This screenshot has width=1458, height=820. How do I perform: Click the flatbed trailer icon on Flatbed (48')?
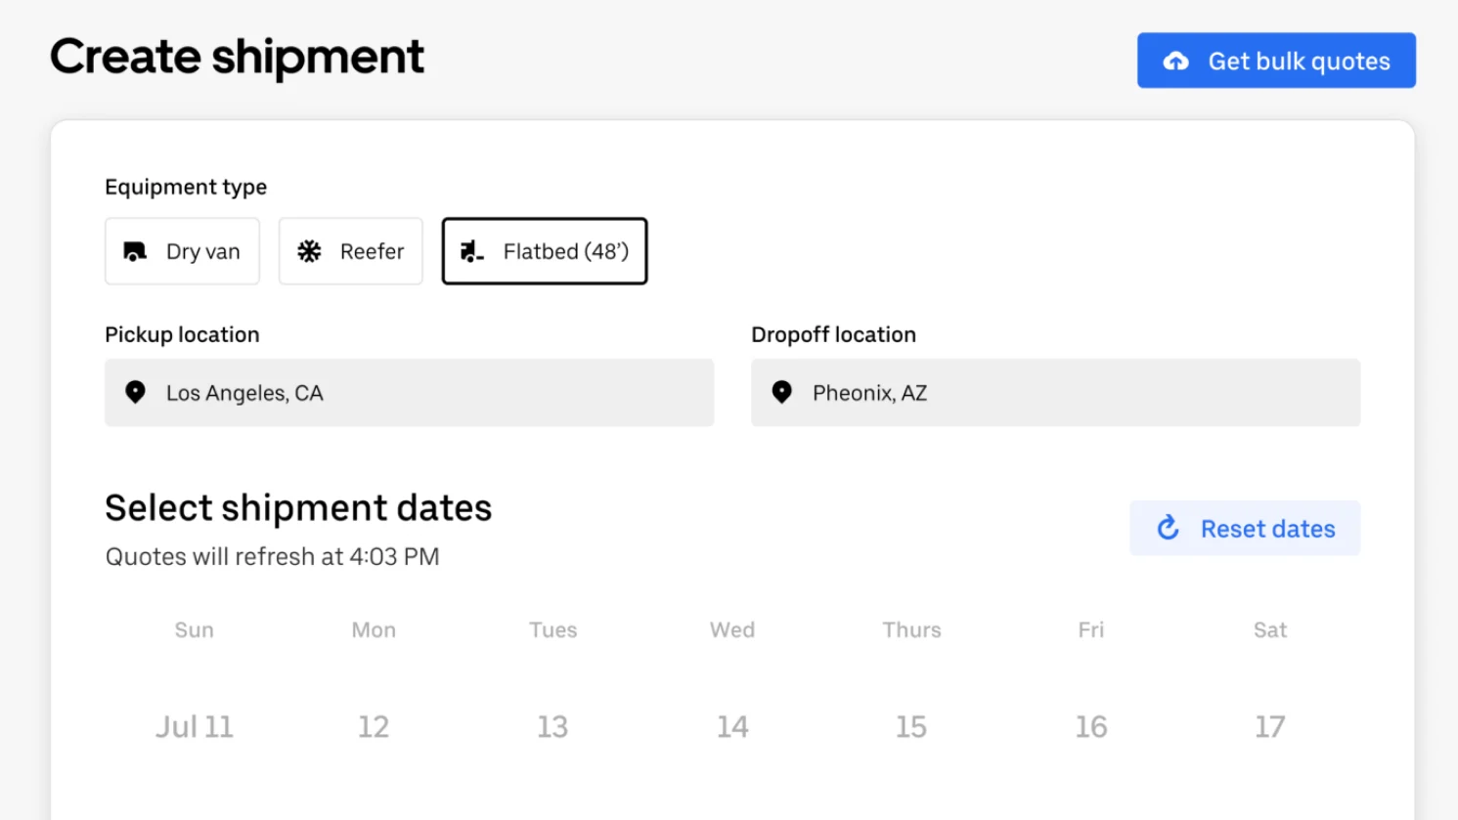tap(472, 251)
